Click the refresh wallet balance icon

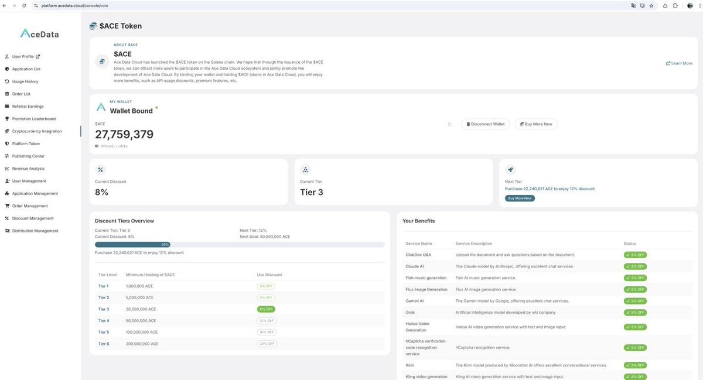pos(449,124)
